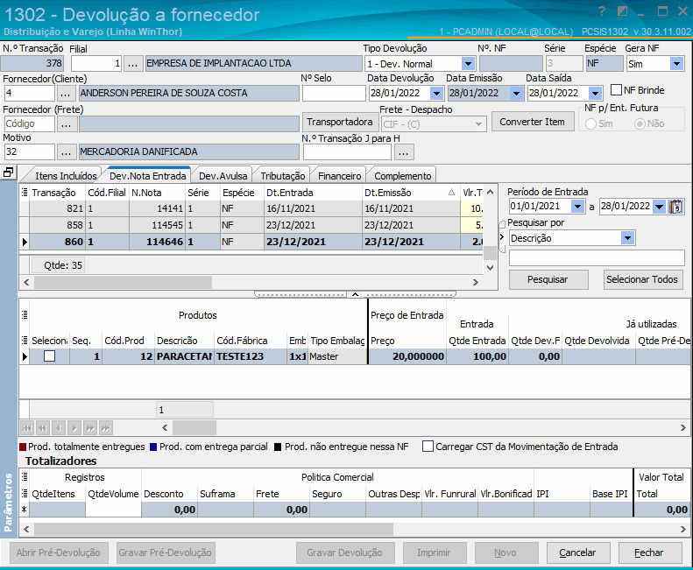This screenshot has width=693, height=570.
Task: Open Data Saída date picker
Action: coord(596,93)
